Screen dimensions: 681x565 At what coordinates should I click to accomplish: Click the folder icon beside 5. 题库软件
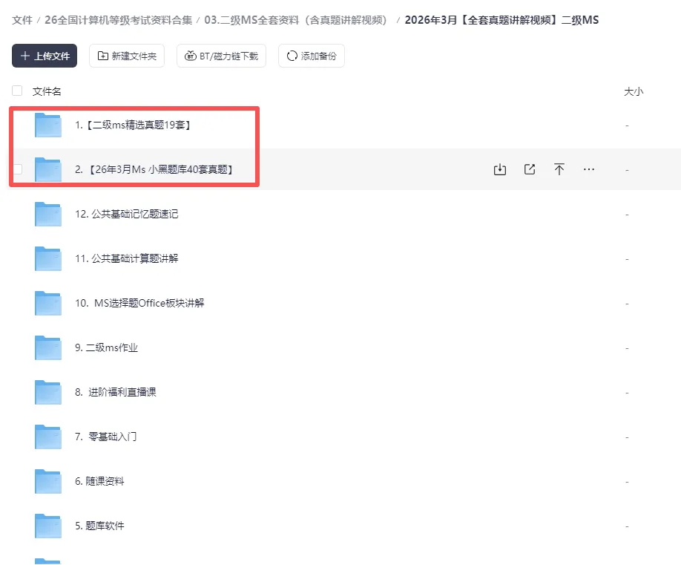47,526
